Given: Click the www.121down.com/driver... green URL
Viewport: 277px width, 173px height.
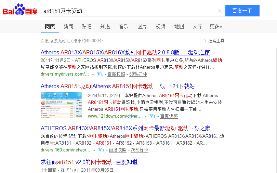Looking at the screenshot, I should tap(115, 116).
